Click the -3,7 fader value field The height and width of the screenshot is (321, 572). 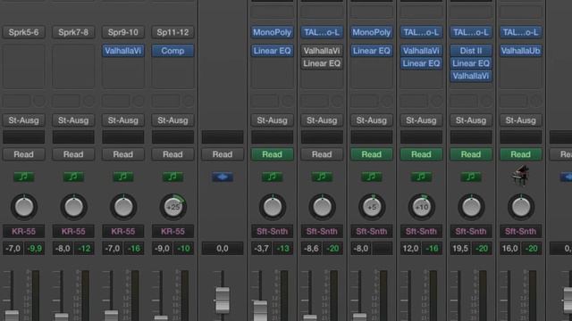point(262,249)
